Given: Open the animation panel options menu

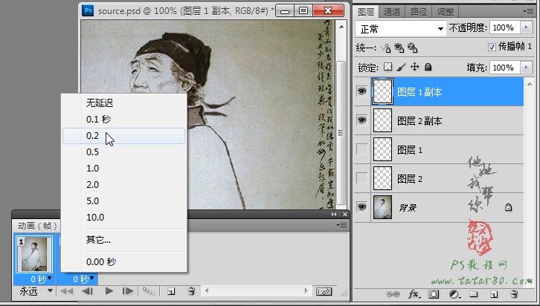Looking at the screenshot, I should point(341,226).
